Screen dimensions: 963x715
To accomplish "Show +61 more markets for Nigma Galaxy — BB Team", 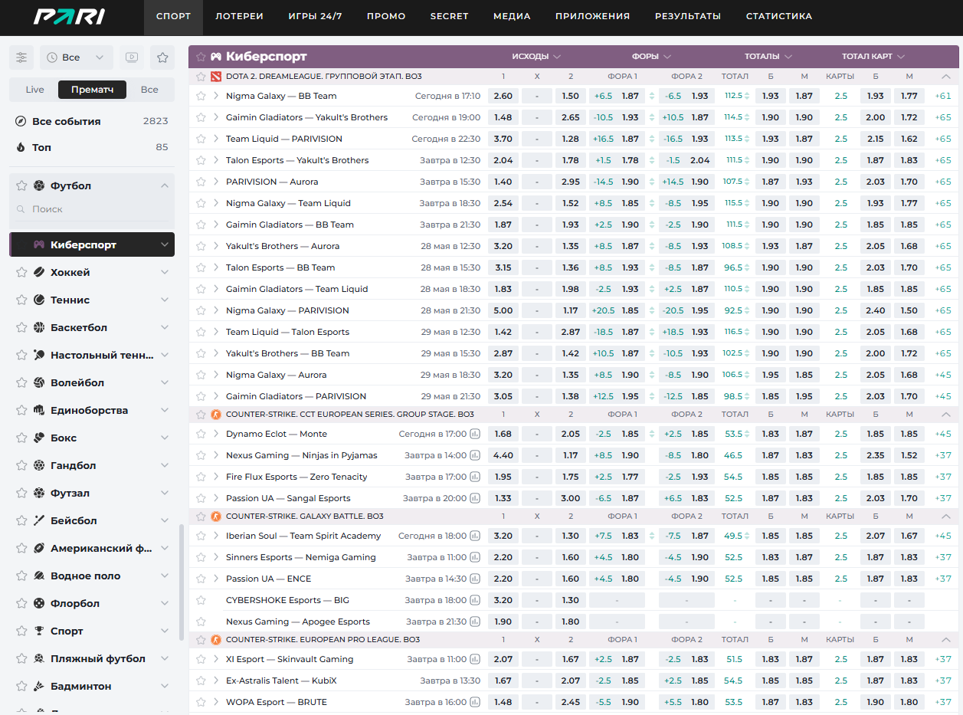I will pyautogui.click(x=943, y=96).
